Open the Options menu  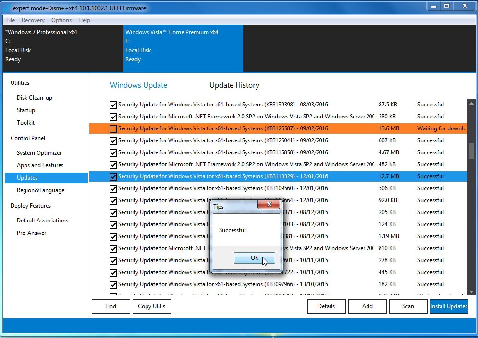[61, 20]
